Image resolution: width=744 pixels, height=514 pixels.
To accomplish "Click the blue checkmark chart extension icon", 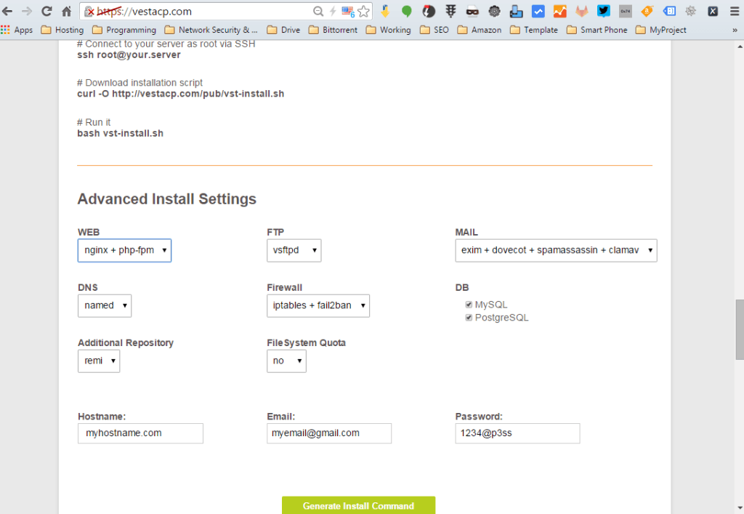I will pyautogui.click(x=538, y=11).
